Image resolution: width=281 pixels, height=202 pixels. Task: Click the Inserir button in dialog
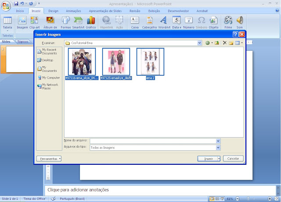pyautogui.click(x=208, y=159)
